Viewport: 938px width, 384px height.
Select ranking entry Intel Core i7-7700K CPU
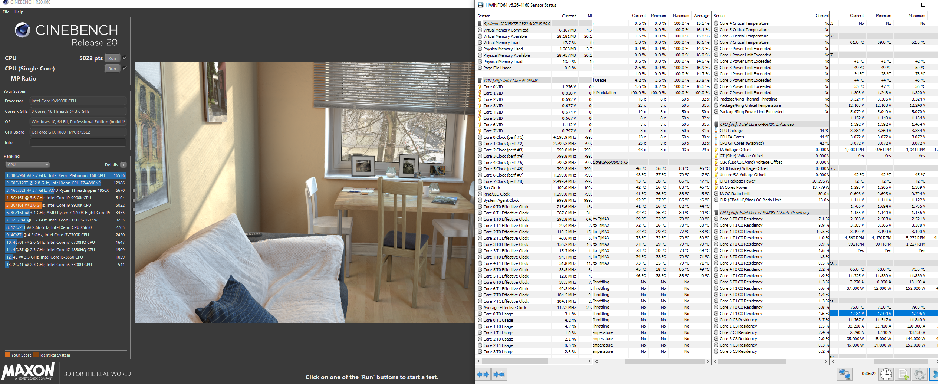pos(66,235)
